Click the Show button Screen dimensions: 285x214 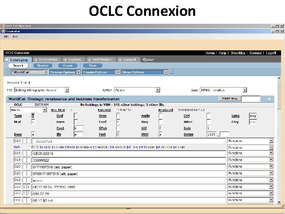93,65
